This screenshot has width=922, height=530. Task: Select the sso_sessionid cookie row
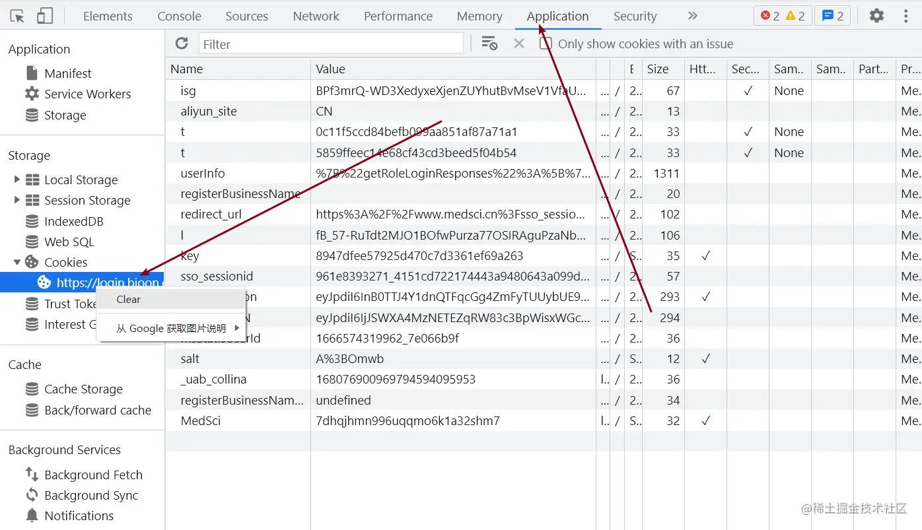544,276
